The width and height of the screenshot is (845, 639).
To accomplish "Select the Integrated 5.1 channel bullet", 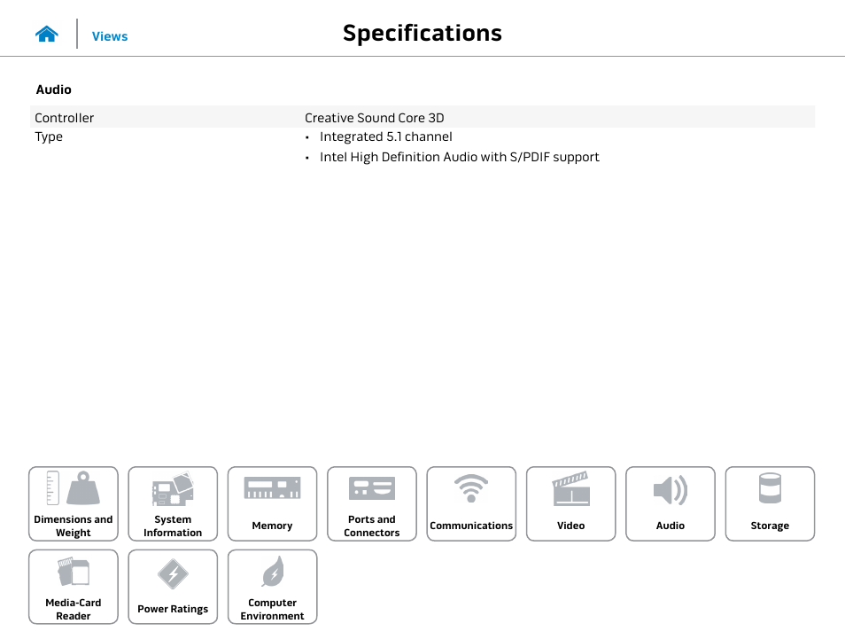I will pos(386,136).
